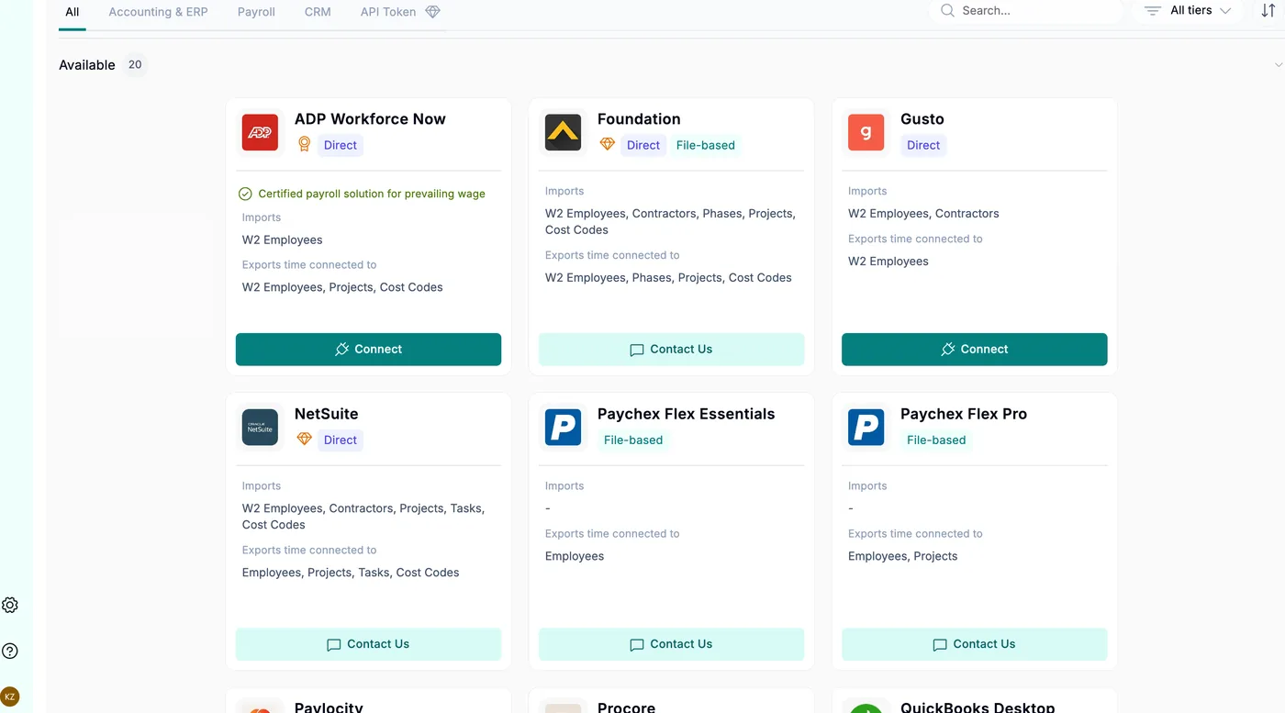Click File-based tag on Paychex Flex Pro

tap(936, 440)
